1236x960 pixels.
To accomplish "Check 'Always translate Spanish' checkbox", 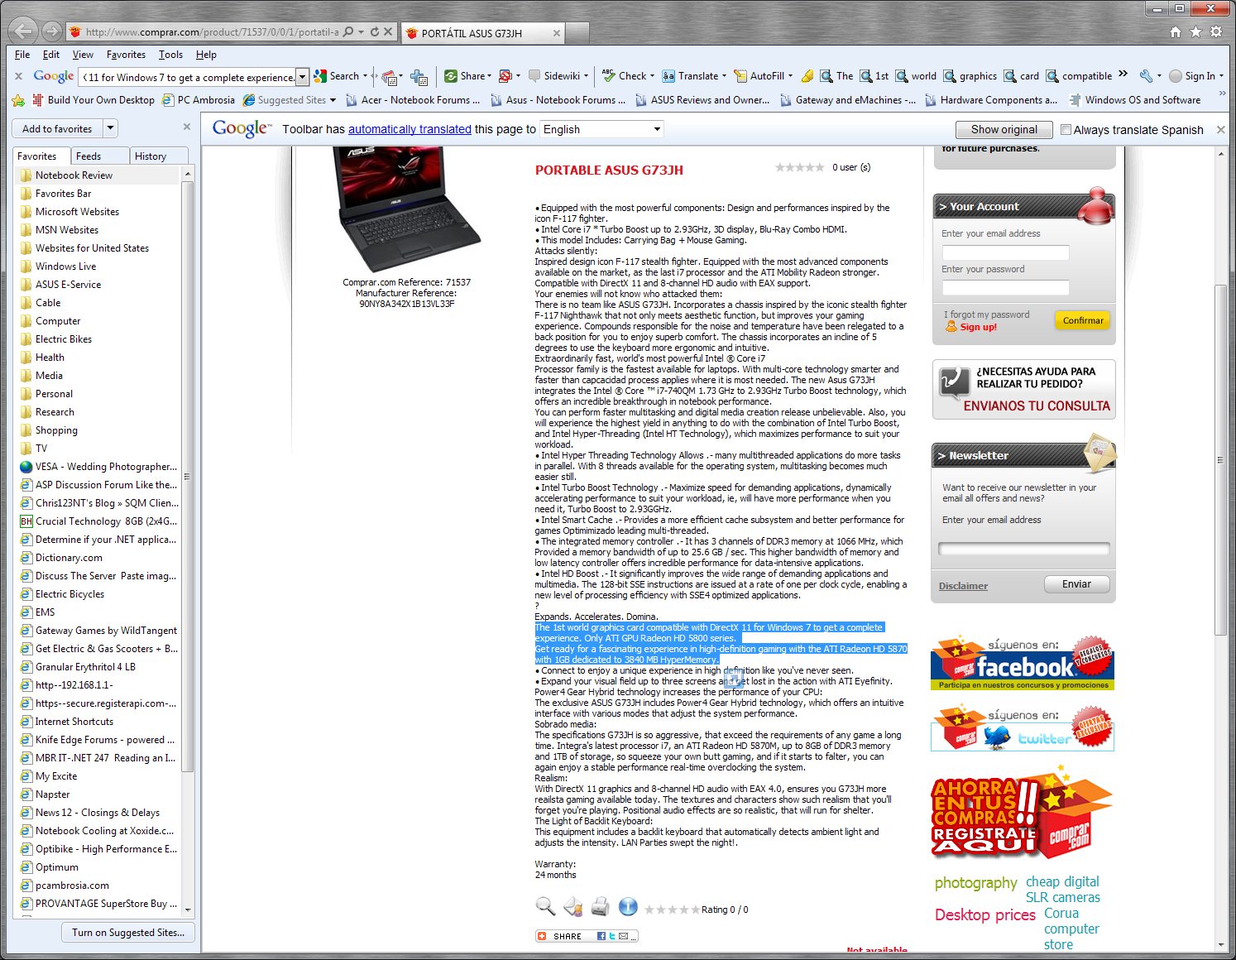I will click(x=1066, y=129).
